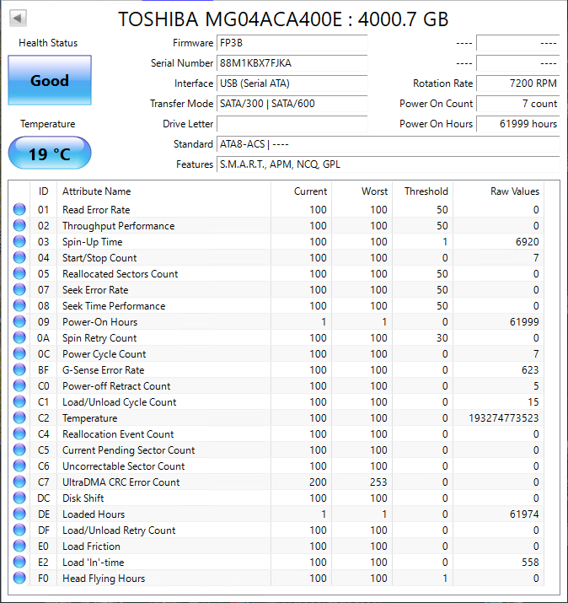The height and width of the screenshot is (603, 568).
Task: Click the Transfer Mode field
Action: 292,104
